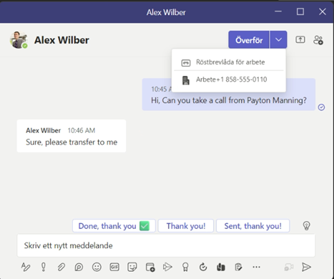Click the add people icon

318,40
